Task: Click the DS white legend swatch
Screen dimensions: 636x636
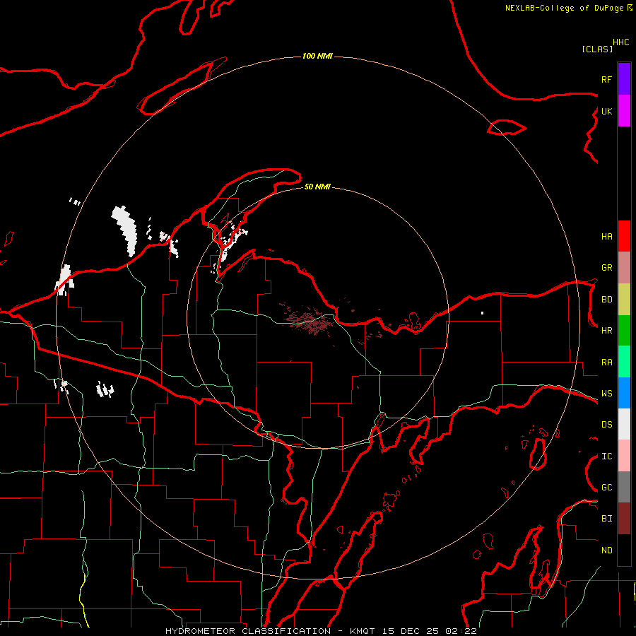Action: coord(624,424)
